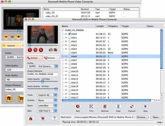Select the General tab in DVD converter
The width and height of the screenshot is (165, 126).
pyautogui.click(x=34, y=58)
